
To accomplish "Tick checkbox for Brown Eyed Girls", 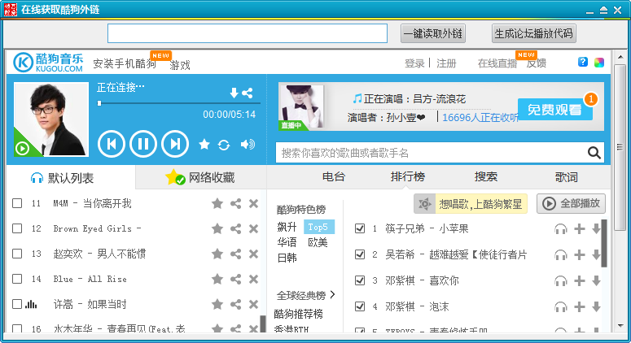I will pyautogui.click(x=17, y=228).
